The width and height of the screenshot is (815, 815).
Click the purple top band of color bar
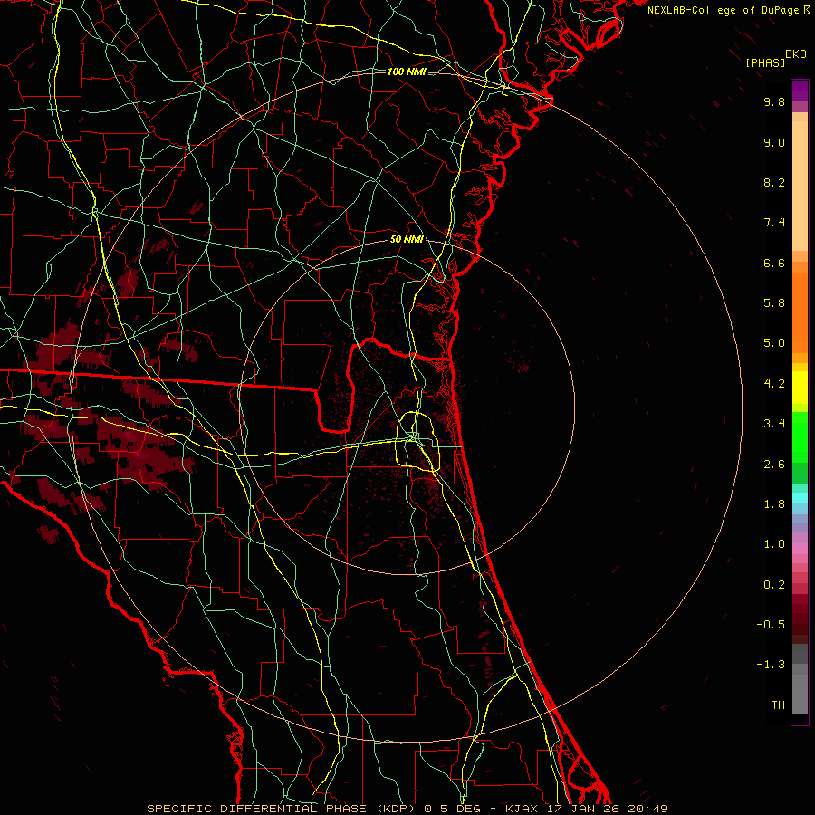pyautogui.click(x=800, y=91)
